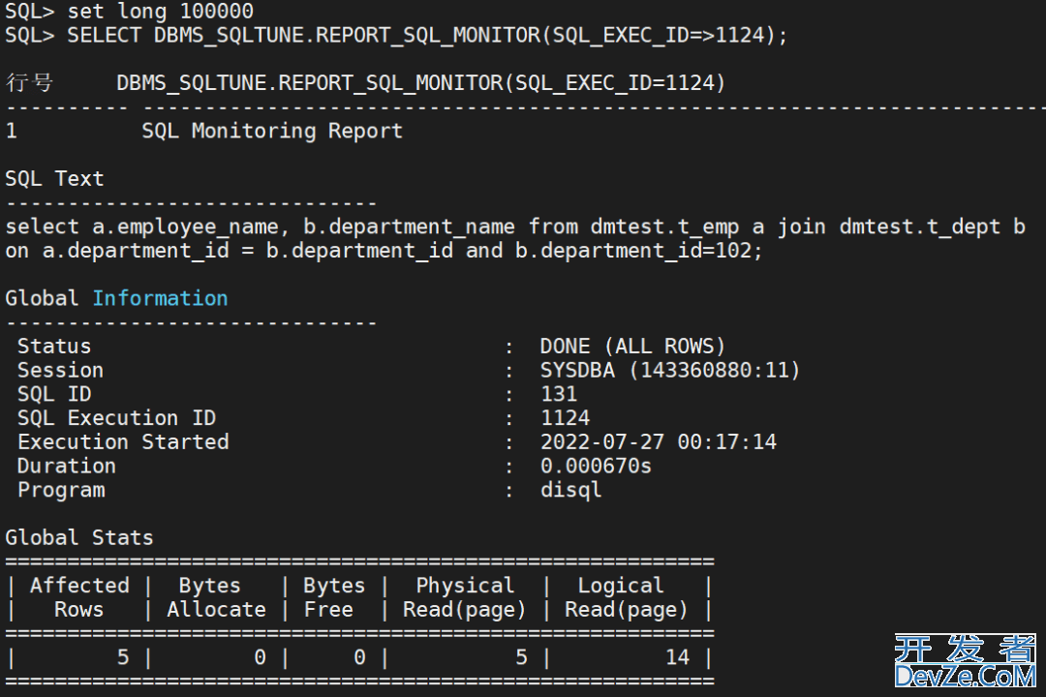Image resolution: width=1046 pixels, height=697 pixels.
Task: Click the Affected Rows value '5'
Action: (123, 657)
